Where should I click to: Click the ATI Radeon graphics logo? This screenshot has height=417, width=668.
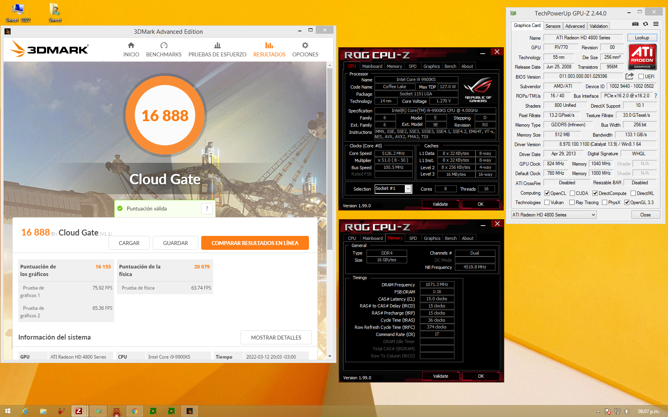click(642, 57)
